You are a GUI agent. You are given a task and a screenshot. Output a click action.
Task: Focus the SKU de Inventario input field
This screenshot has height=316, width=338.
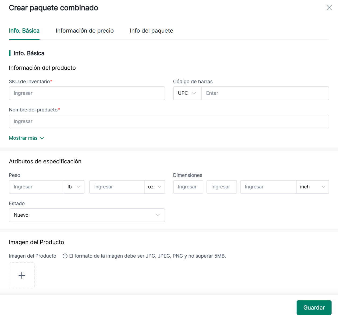pyautogui.click(x=87, y=93)
